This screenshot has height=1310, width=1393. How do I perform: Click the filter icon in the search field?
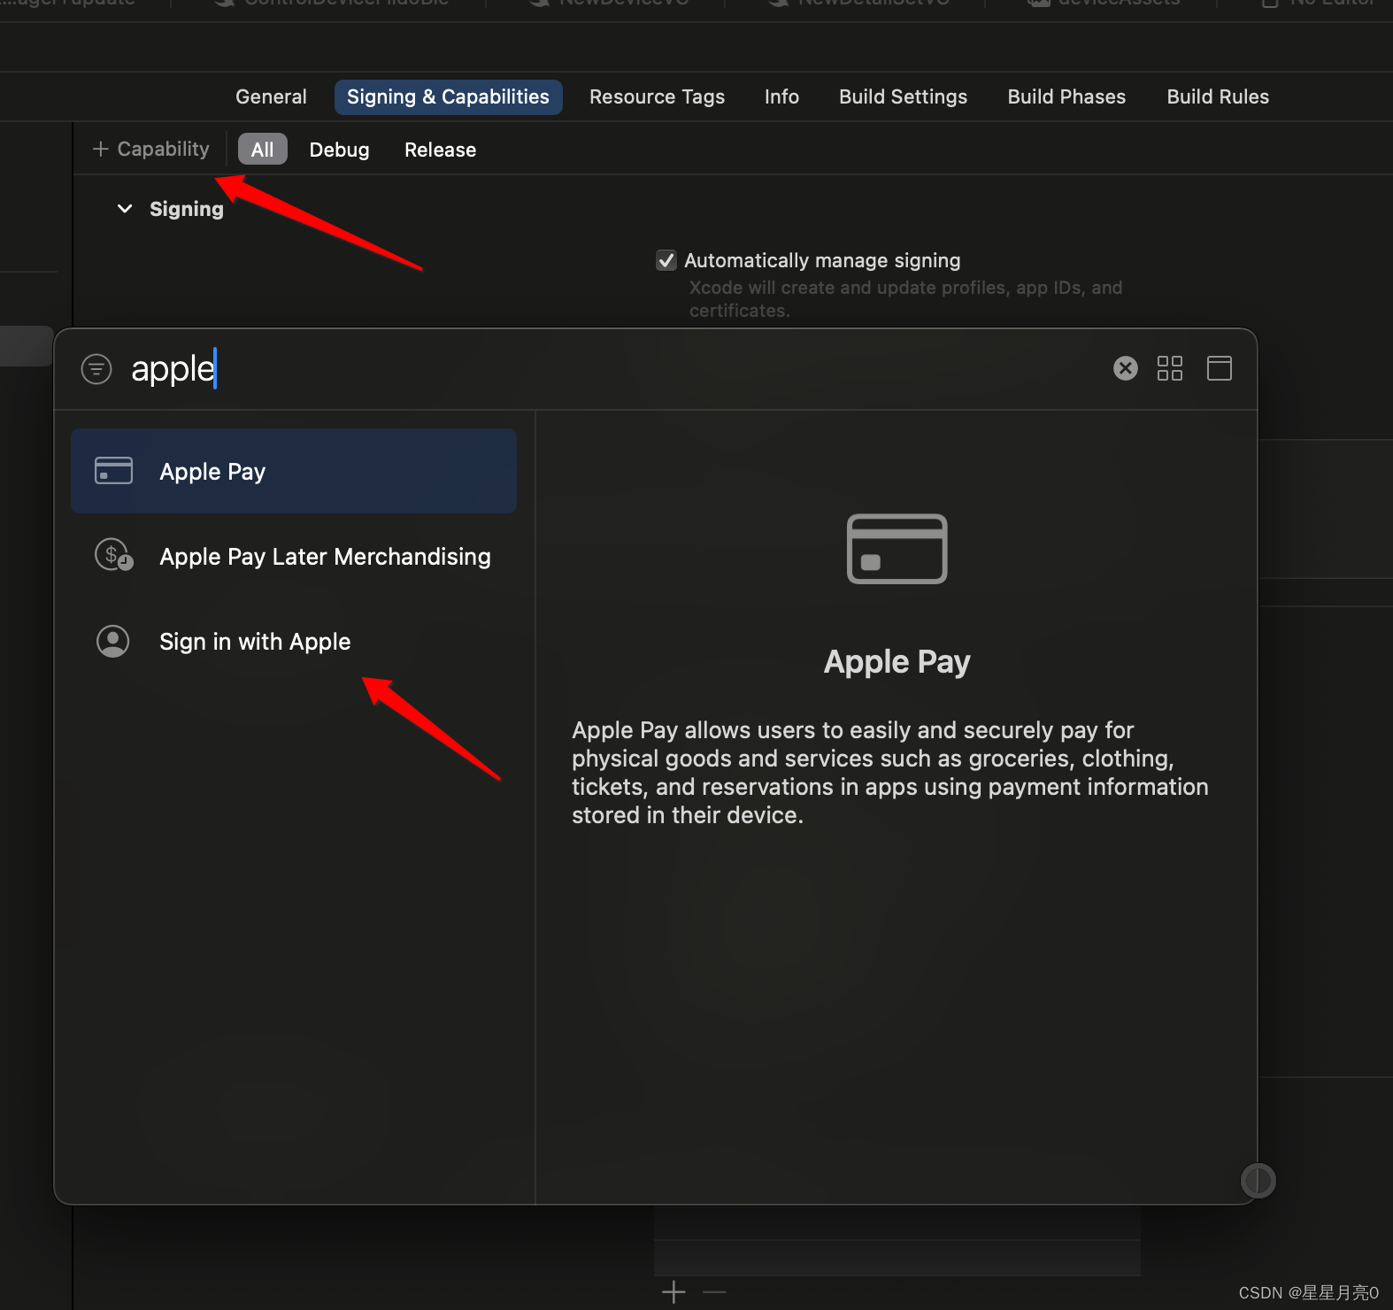(x=96, y=368)
